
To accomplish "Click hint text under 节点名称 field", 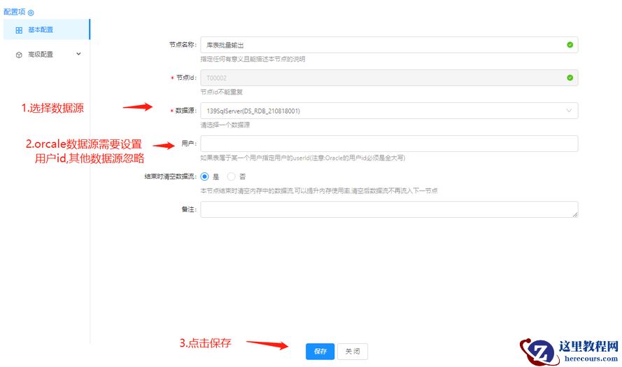I will 253,59.
